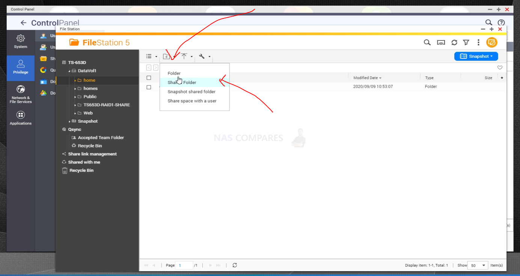
Task: Go to the last page of results
Action: click(219, 265)
